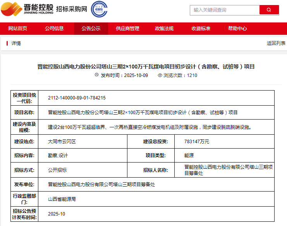Click the 招标内容 label cell
The width and height of the screenshot is (287, 226).
pos(24,156)
